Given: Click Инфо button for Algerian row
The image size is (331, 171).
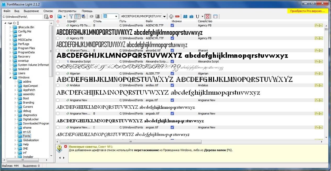Looking at the screenshot, I should pos(318,73).
